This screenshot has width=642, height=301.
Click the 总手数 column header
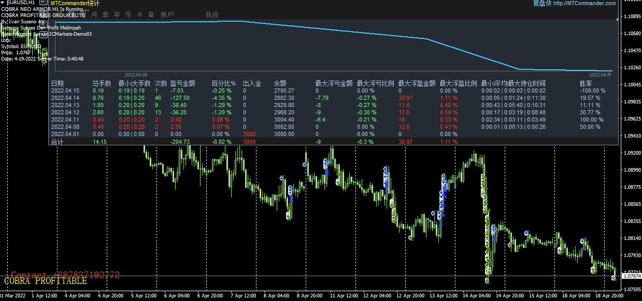pyautogui.click(x=102, y=83)
